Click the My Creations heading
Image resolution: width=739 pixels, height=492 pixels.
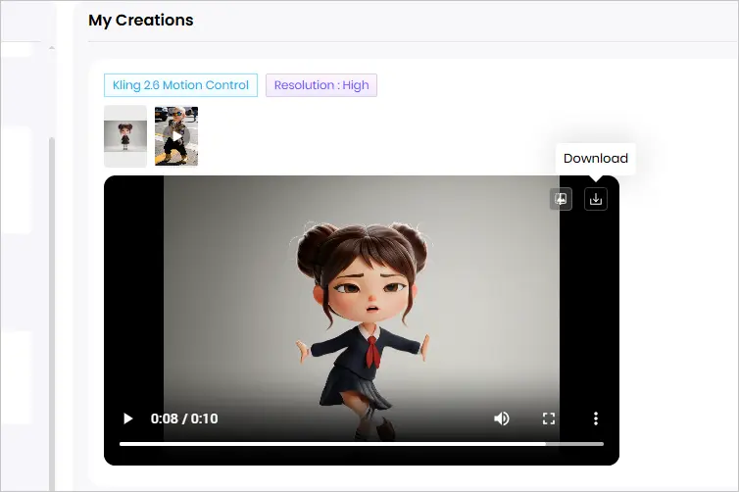click(x=141, y=21)
